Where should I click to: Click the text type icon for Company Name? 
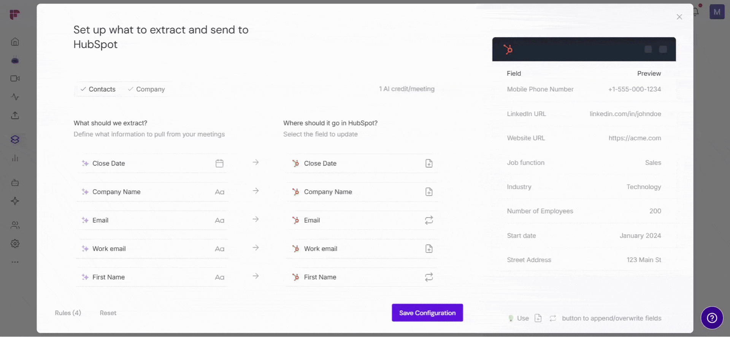(219, 192)
